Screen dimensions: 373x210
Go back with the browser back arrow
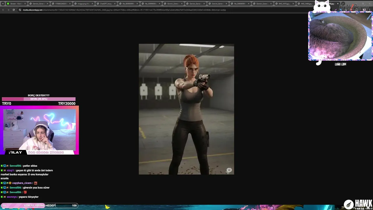click(3, 10)
